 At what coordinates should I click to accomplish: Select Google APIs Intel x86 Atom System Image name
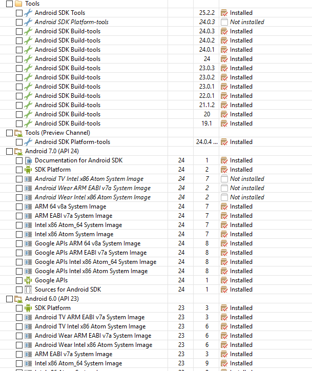91,271
